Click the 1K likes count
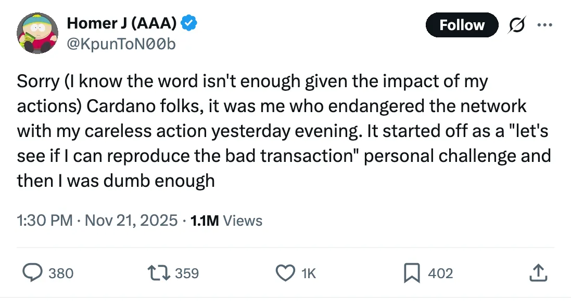Image resolution: width=571 pixels, height=301 pixels. click(309, 273)
